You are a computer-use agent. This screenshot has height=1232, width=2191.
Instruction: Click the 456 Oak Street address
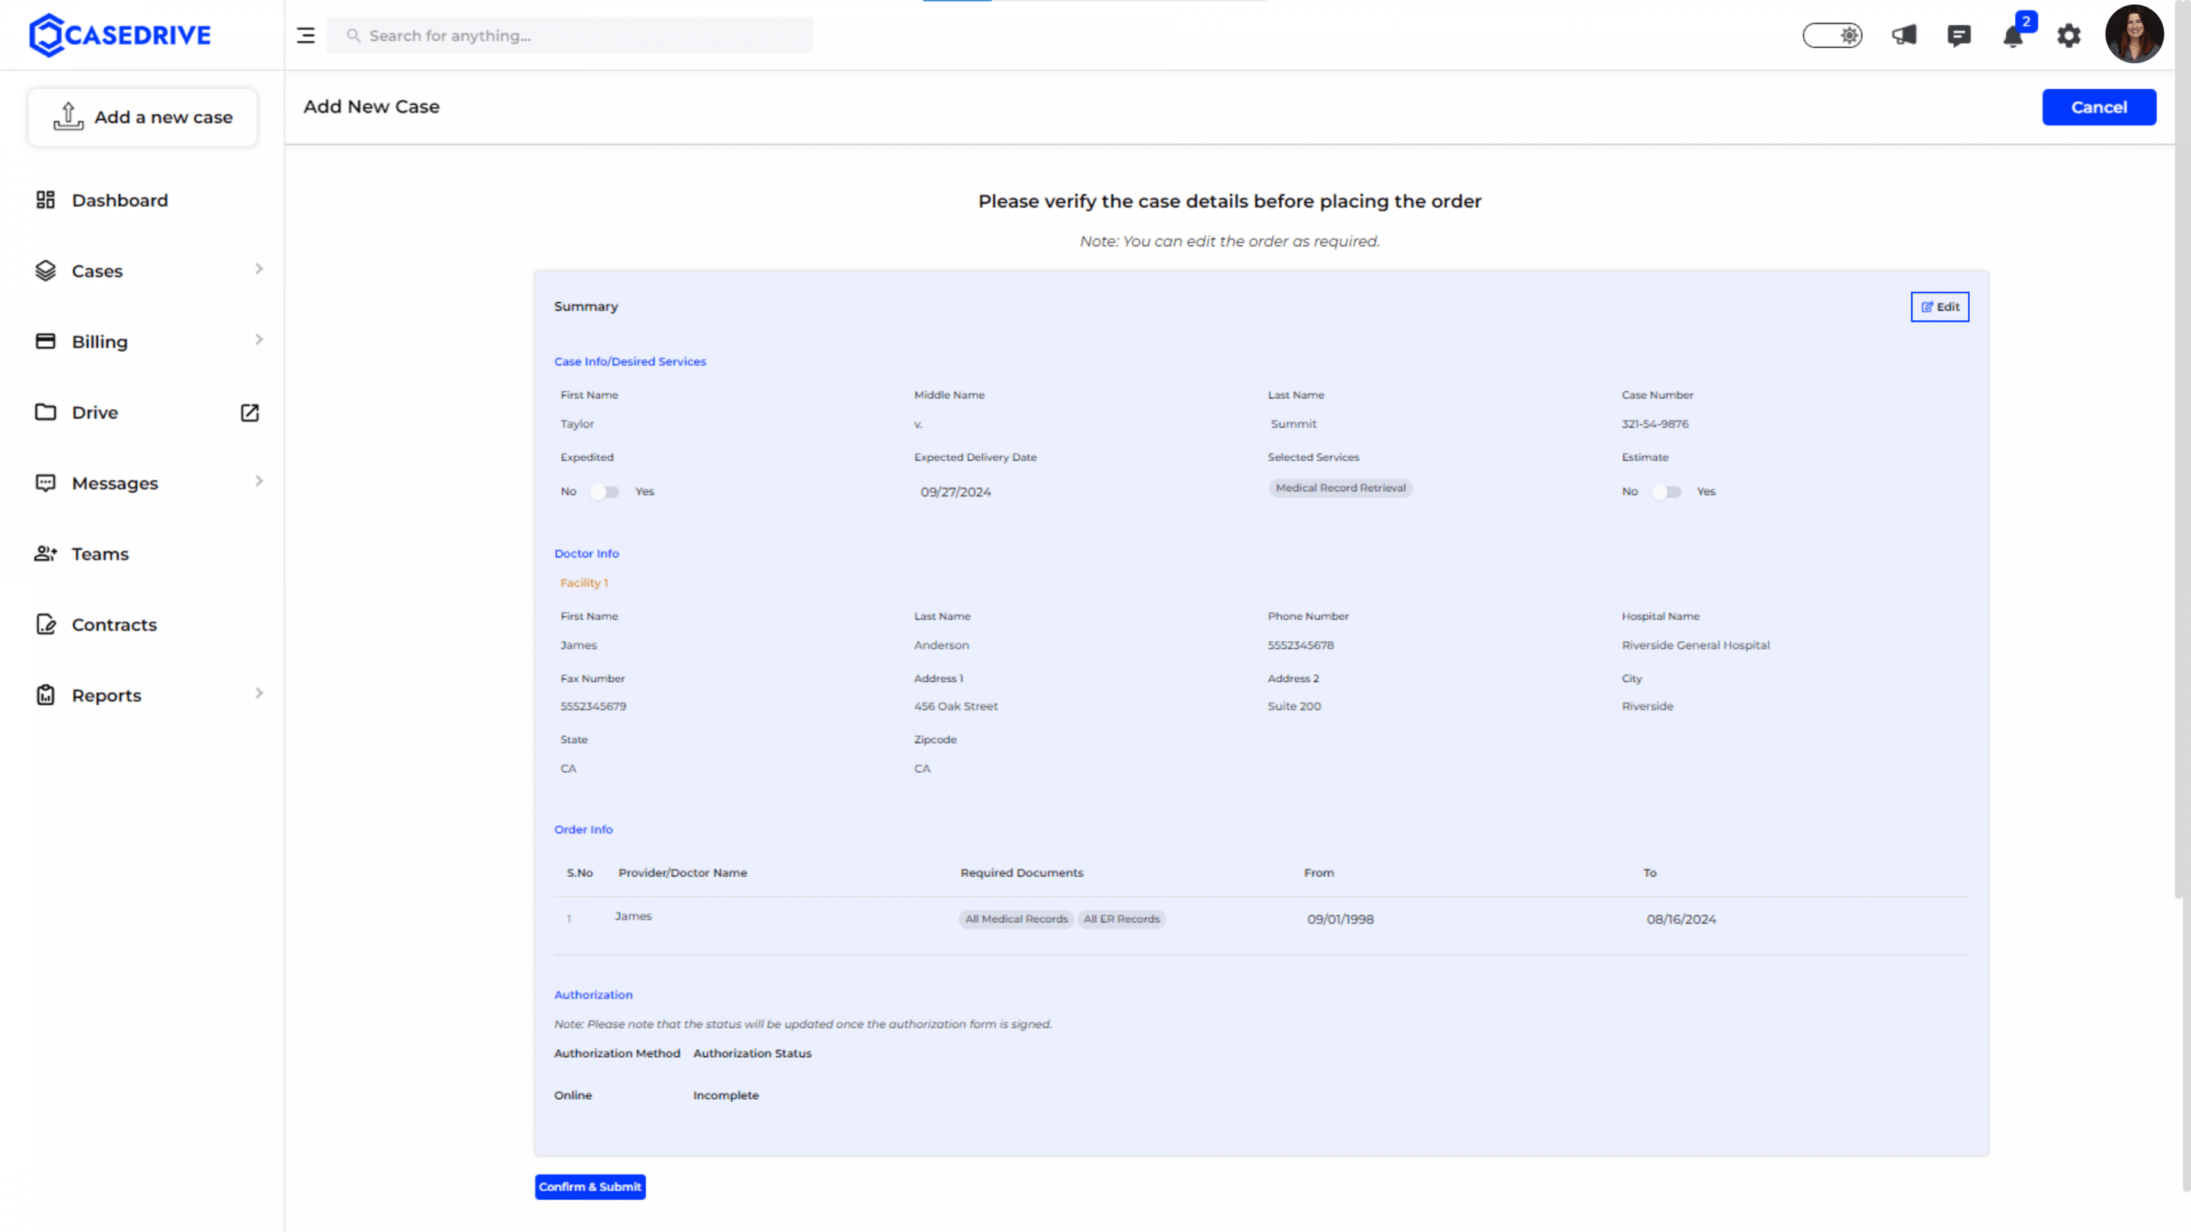click(956, 706)
